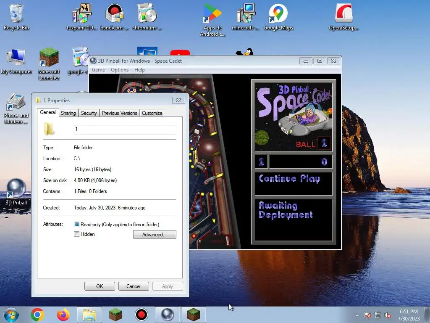430x323 pixels.
Task: Click the 'C:\' location value
Action: 77,159
